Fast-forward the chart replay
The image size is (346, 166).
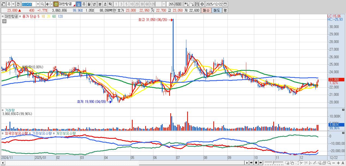tap(261, 163)
